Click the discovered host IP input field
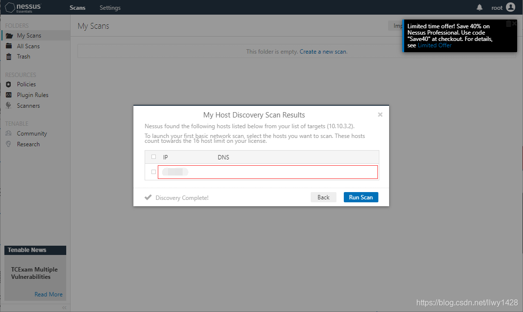This screenshot has height=312, width=523. 268,172
